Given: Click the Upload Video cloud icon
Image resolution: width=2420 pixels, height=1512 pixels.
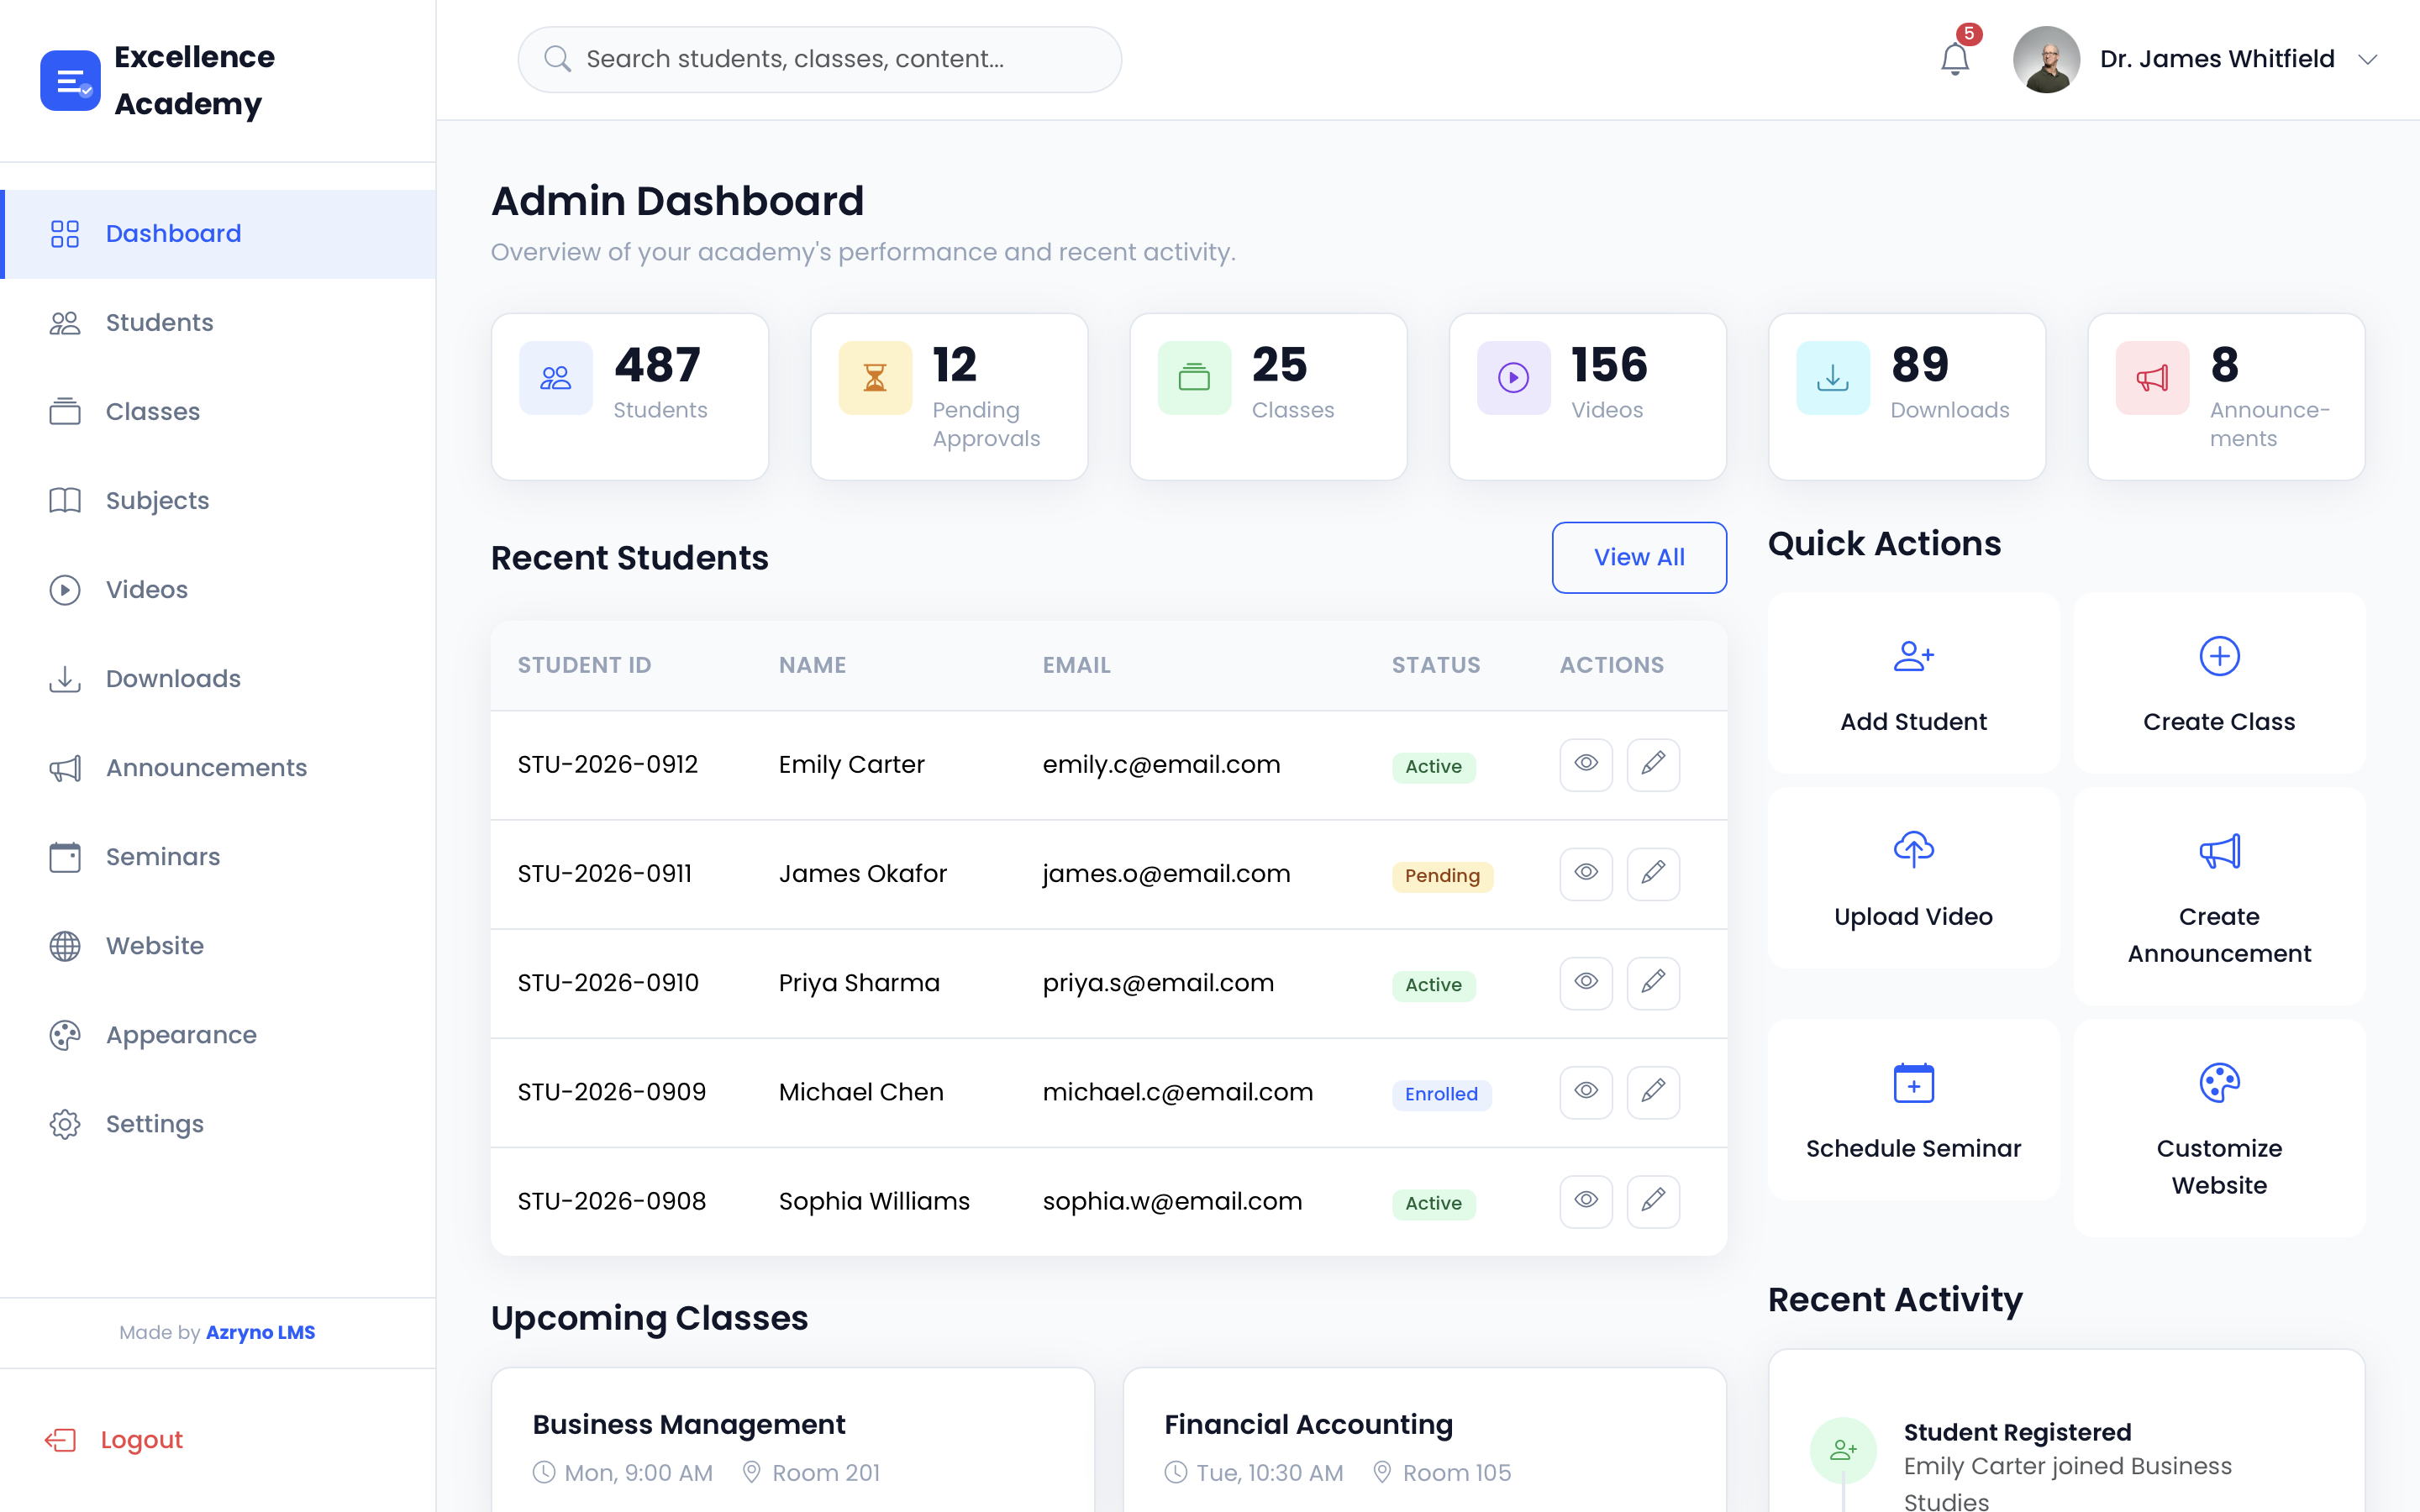Looking at the screenshot, I should 1913,850.
